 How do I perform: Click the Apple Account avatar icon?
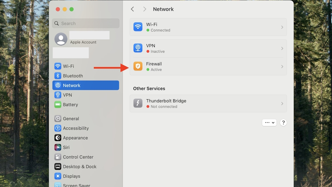coord(61,39)
